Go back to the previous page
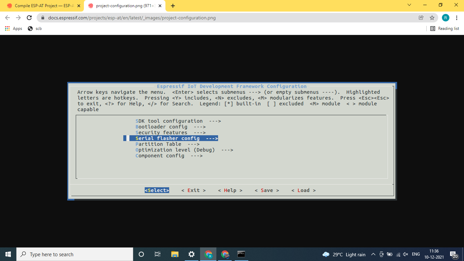Screen dimensions: 464x261 pyautogui.click(x=7, y=18)
